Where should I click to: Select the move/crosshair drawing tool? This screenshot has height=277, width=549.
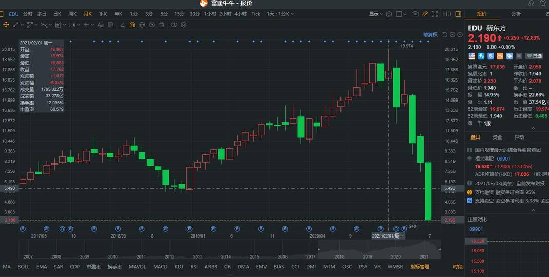pyautogui.click(x=6, y=25)
